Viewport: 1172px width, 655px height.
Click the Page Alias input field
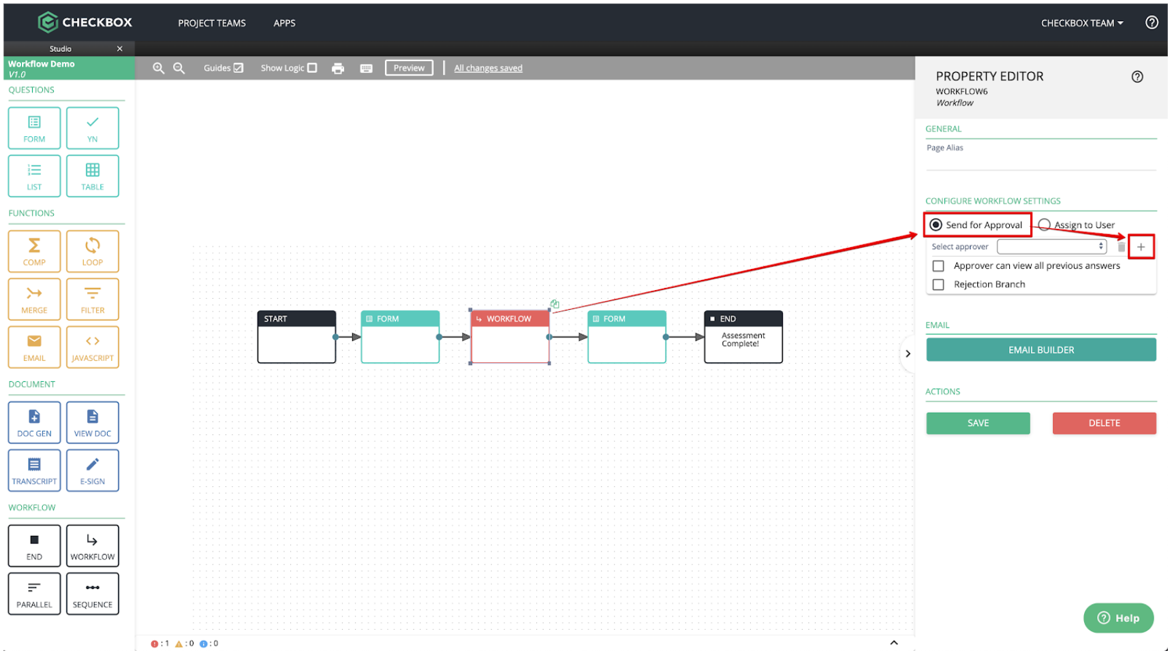point(1041,162)
